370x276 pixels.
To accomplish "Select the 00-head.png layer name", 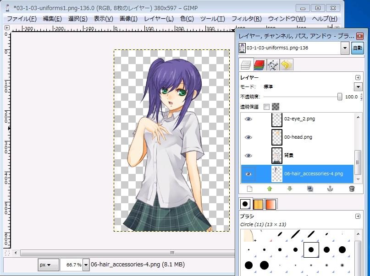I will [x=298, y=137].
